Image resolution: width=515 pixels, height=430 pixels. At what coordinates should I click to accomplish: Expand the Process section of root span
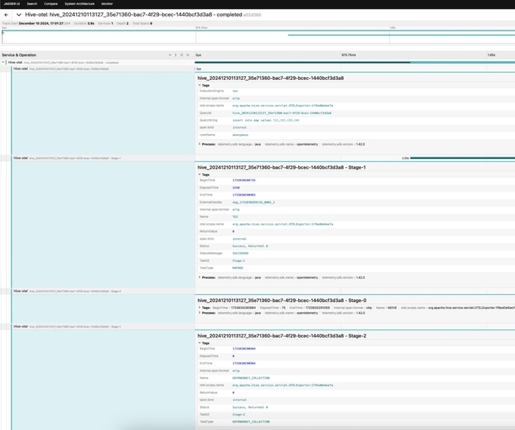(201, 146)
